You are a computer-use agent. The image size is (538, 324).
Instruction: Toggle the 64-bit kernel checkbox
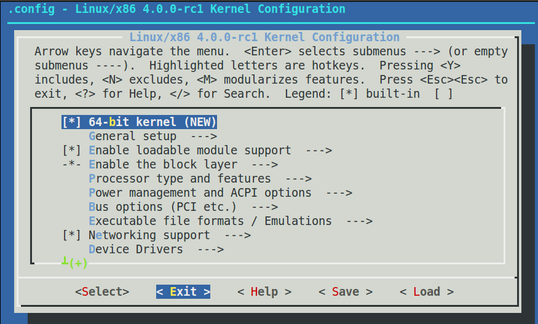click(x=72, y=122)
